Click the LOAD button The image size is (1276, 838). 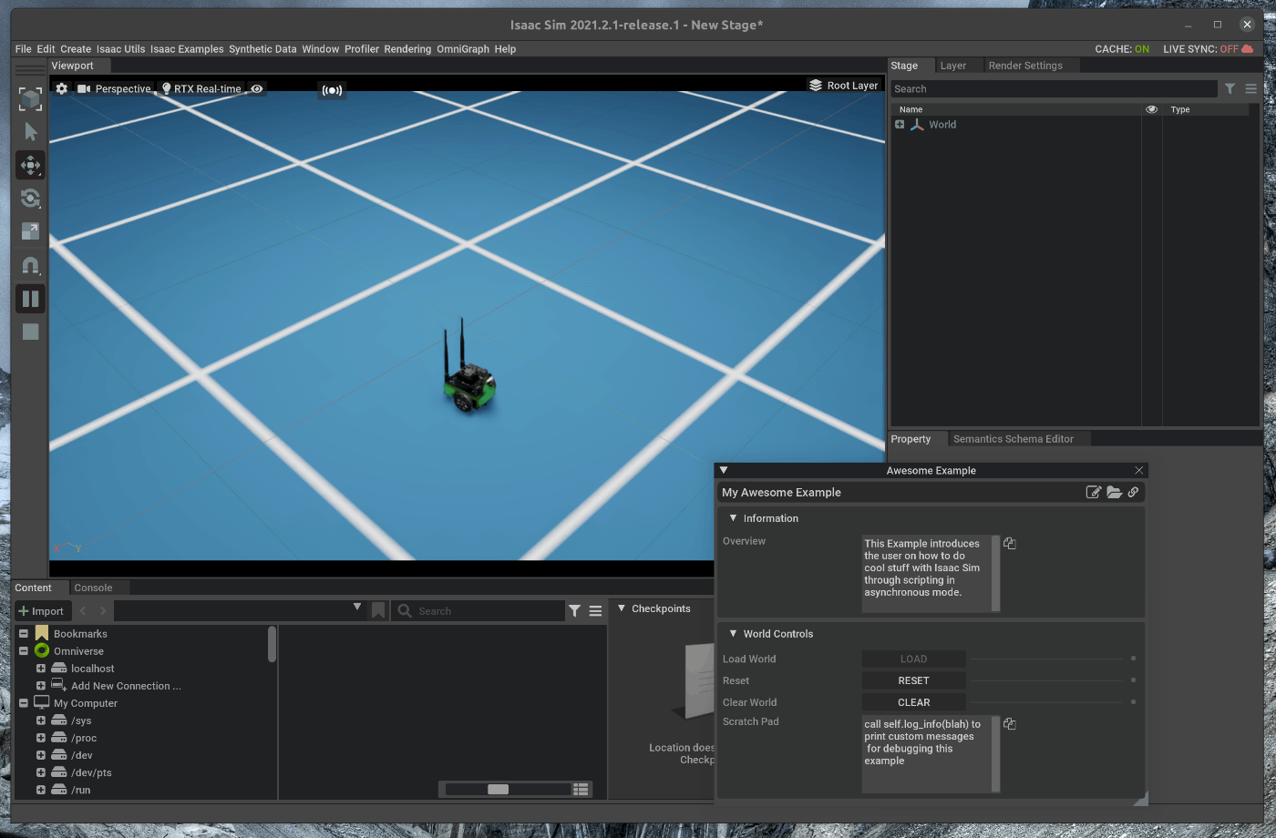pyautogui.click(x=913, y=659)
